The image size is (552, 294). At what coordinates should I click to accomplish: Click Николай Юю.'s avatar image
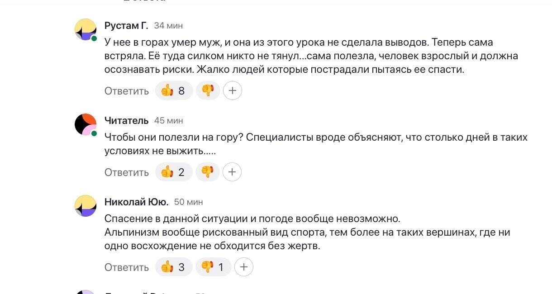click(86, 206)
